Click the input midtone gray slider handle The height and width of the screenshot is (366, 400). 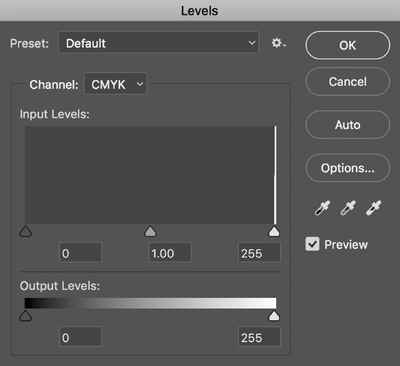pyautogui.click(x=150, y=231)
